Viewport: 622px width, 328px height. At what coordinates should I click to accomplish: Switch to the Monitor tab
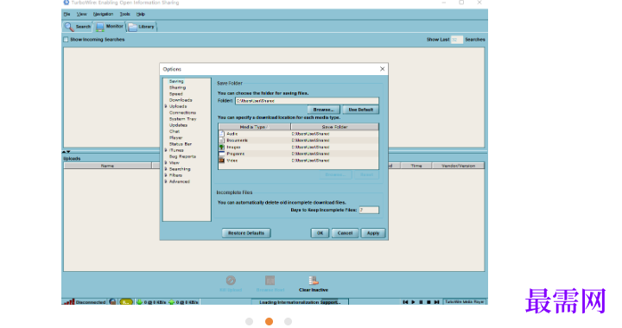click(x=110, y=27)
